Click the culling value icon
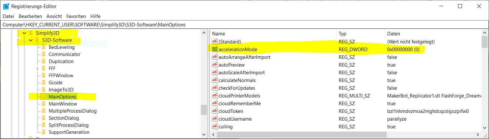 pos(215,126)
